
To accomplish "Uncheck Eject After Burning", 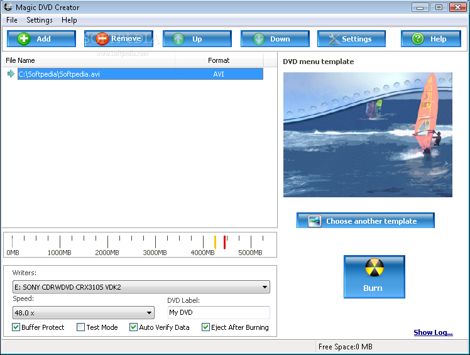I will pos(205,327).
